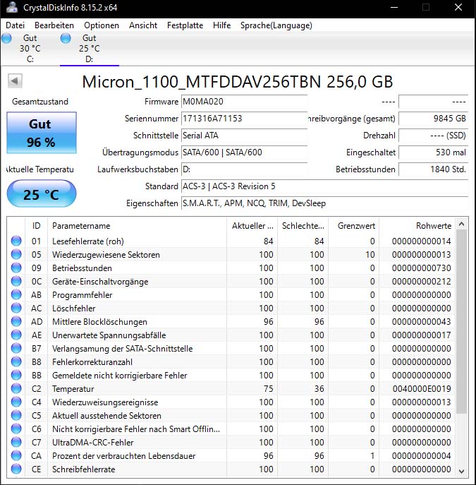Click status orb for row C2 Temperatur
Viewport: 476px width, 485px height.
[x=16, y=388]
